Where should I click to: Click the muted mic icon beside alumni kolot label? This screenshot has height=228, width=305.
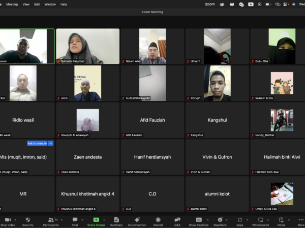tap(188, 209)
